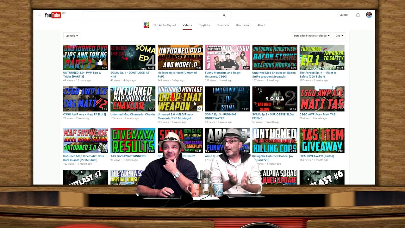Open the Discussion tab
The width and height of the screenshot is (405, 228).
(x=243, y=25)
